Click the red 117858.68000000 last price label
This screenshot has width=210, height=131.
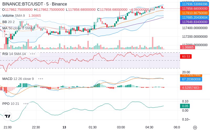pos(195,9)
